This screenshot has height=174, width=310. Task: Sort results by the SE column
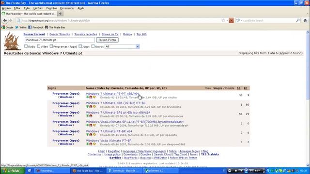pos(239,88)
